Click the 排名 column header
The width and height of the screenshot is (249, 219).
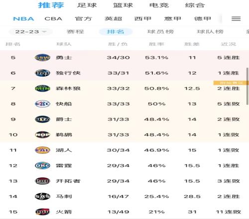point(13,44)
